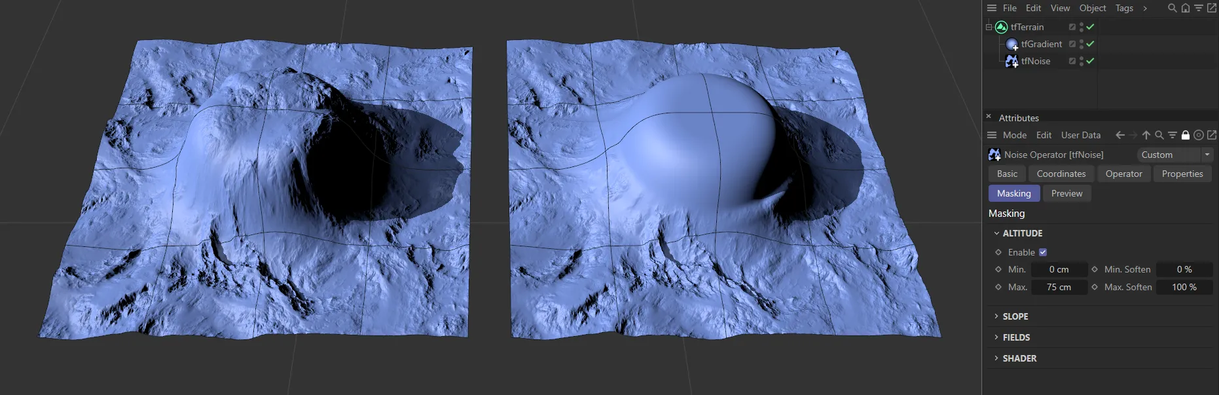Expand the FIELDS section
The width and height of the screenshot is (1219, 395).
click(1016, 337)
